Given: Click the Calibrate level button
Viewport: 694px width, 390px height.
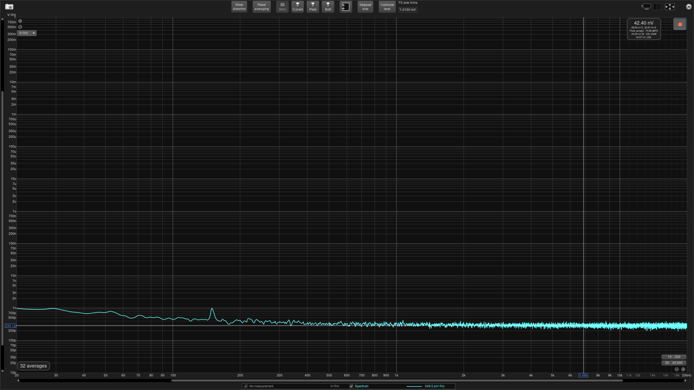Looking at the screenshot, I should (387, 7).
